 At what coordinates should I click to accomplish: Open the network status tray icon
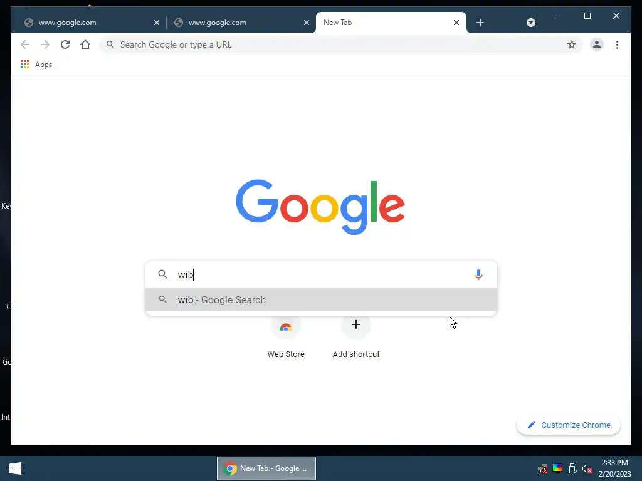(542, 468)
